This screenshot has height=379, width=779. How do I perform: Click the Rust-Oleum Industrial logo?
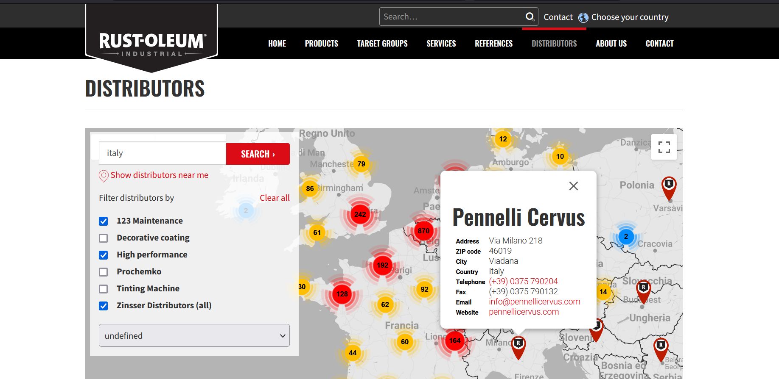(x=152, y=43)
